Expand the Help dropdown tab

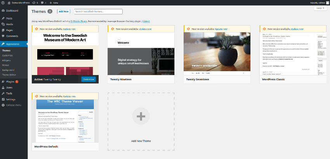pyautogui.click(x=320, y=8)
